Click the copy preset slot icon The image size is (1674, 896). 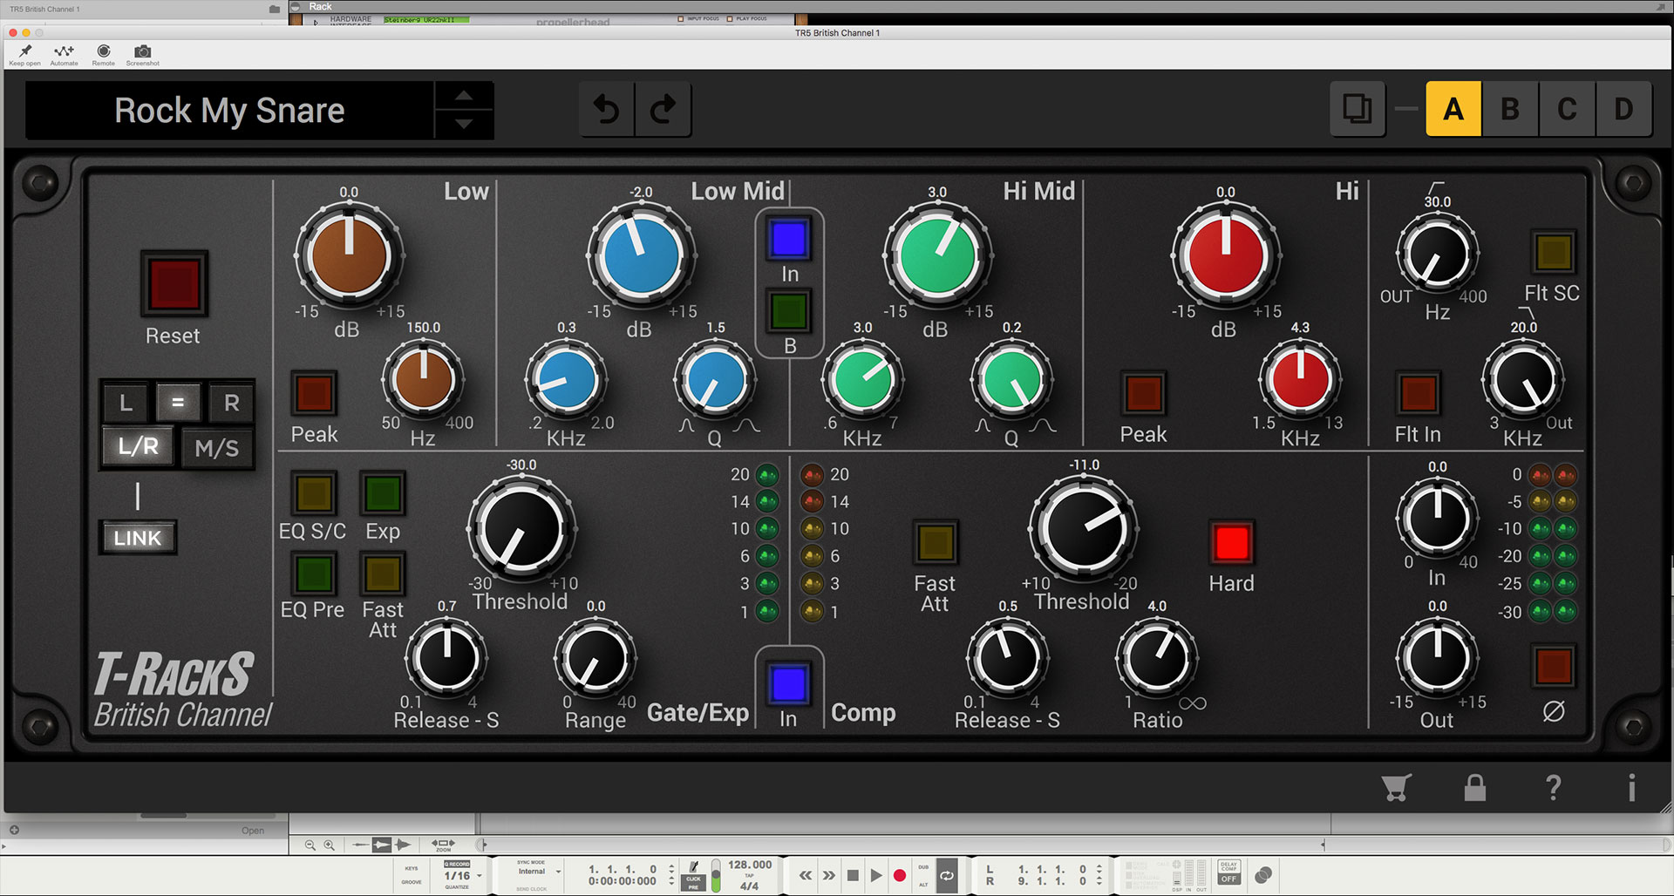coord(1358,109)
